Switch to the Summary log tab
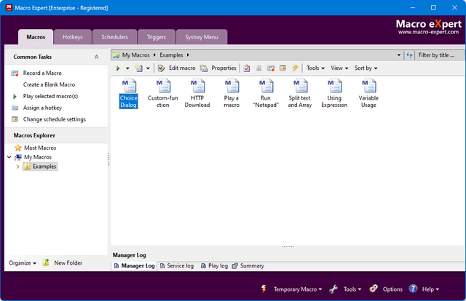 coord(248,266)
